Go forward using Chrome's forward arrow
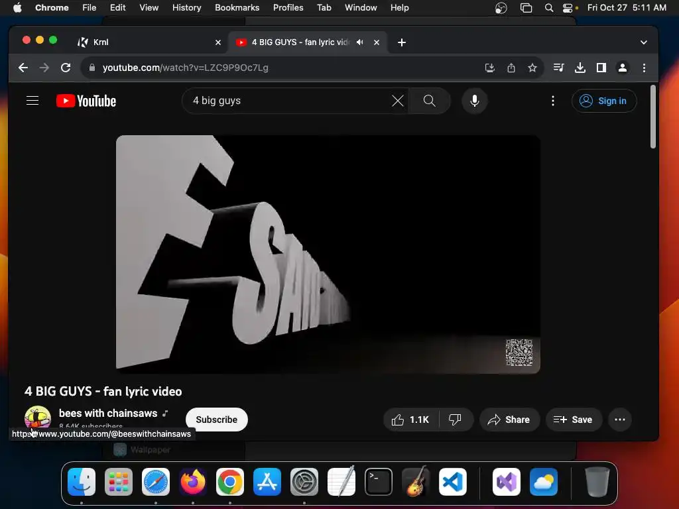Screen dimensions: 679x509 (44, 68)
